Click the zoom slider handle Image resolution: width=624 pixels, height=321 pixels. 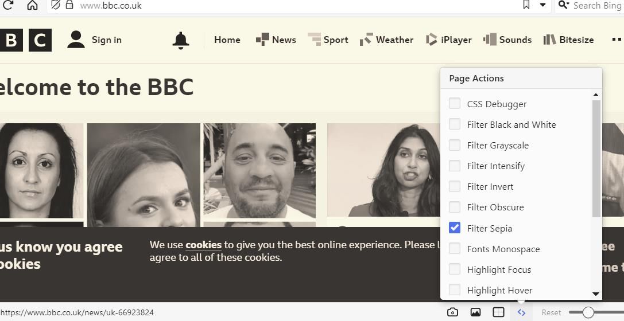click(x=588, y=312)
